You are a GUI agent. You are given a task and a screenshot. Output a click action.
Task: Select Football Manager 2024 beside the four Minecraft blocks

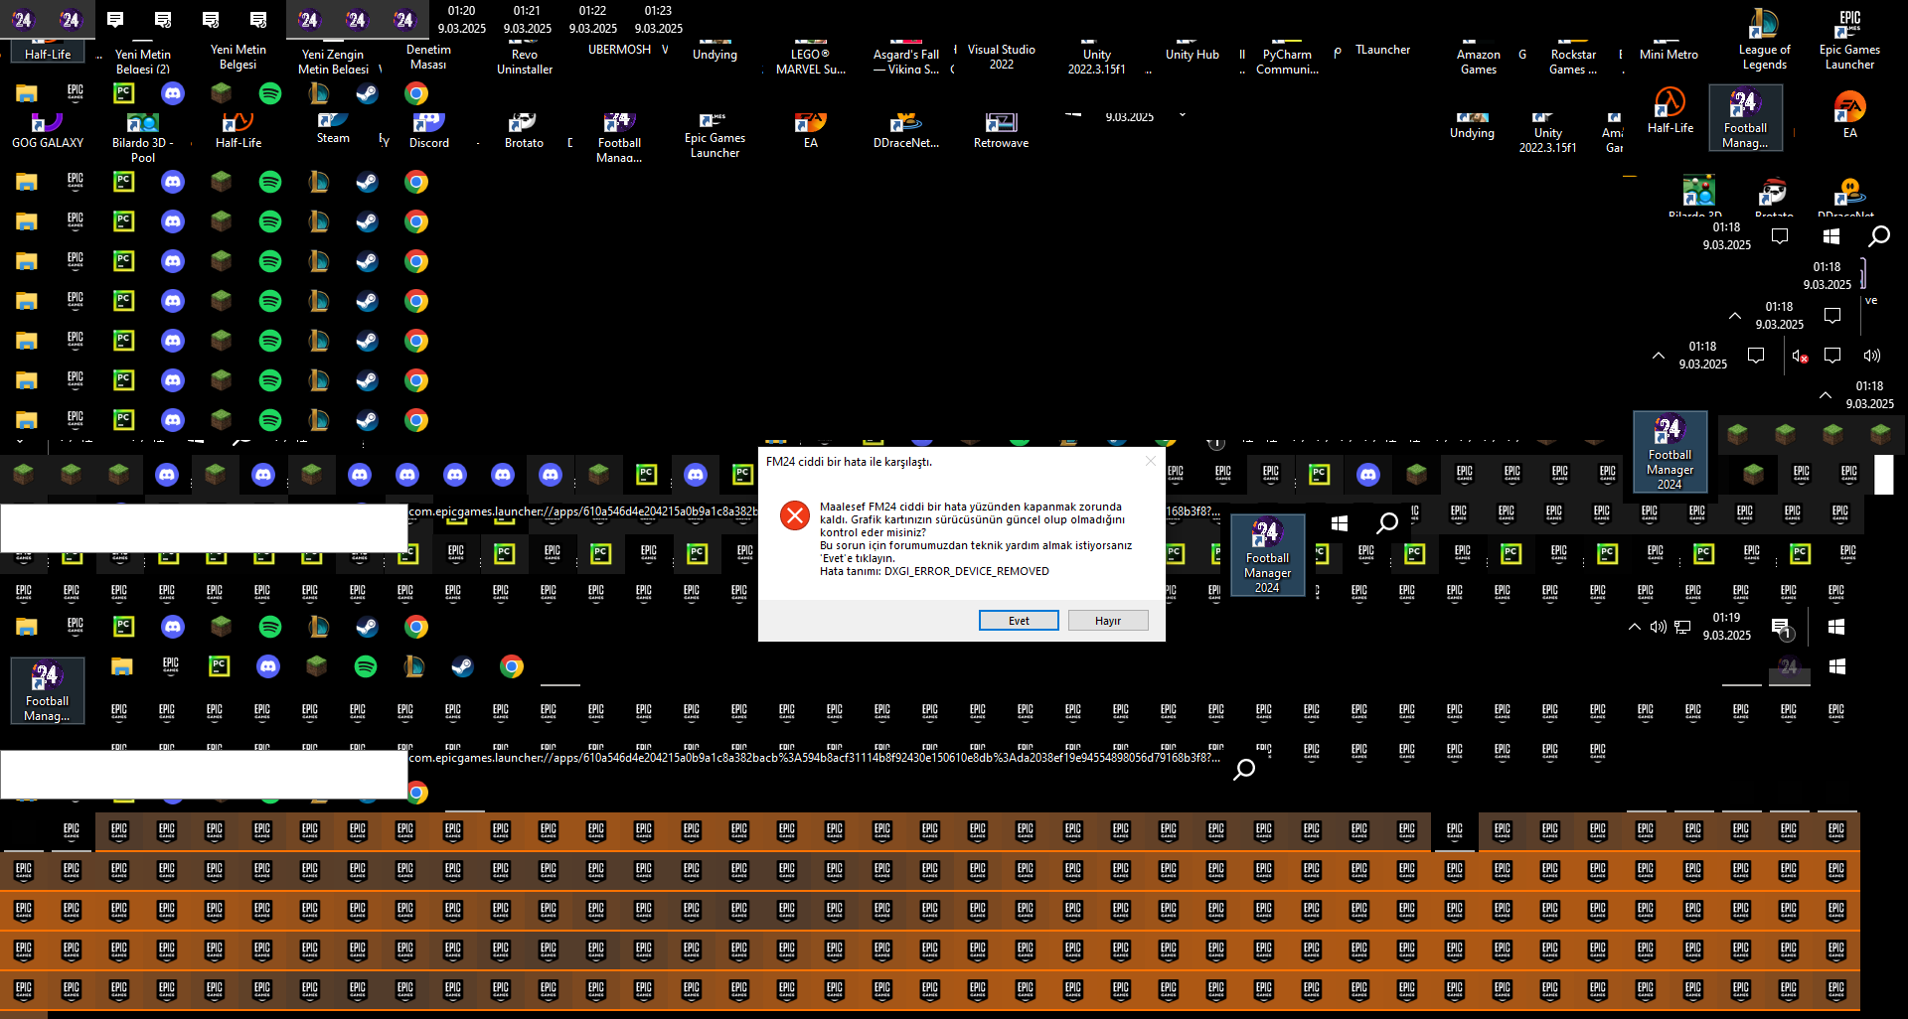click(1670, 453)
